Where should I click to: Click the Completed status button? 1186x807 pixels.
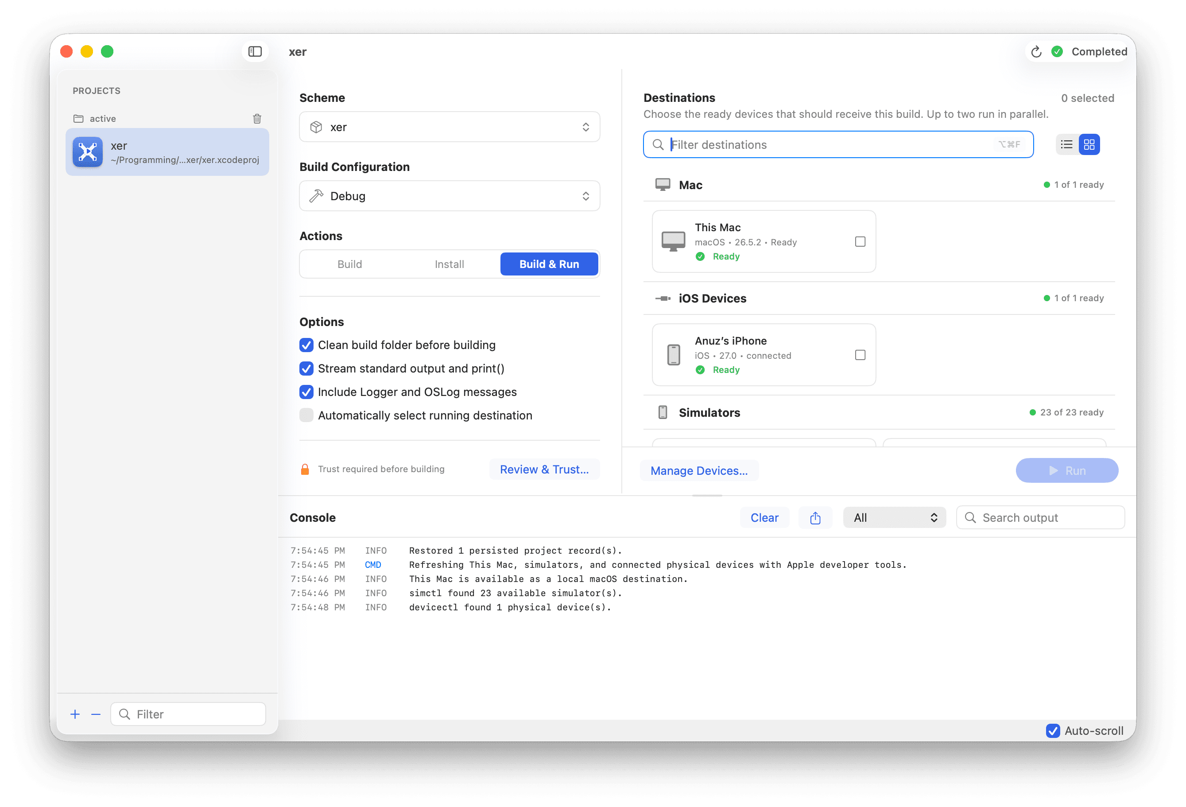tap(1089, 51)
